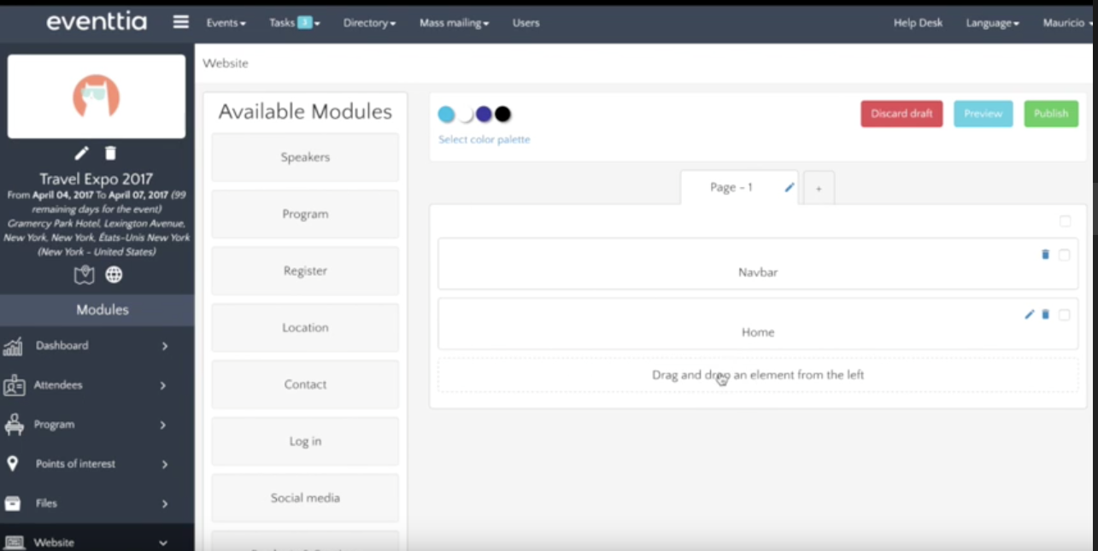Click the Tasks notification badge
The width and height of the screenshot is (1098, 551).
[x=304, y=23]
